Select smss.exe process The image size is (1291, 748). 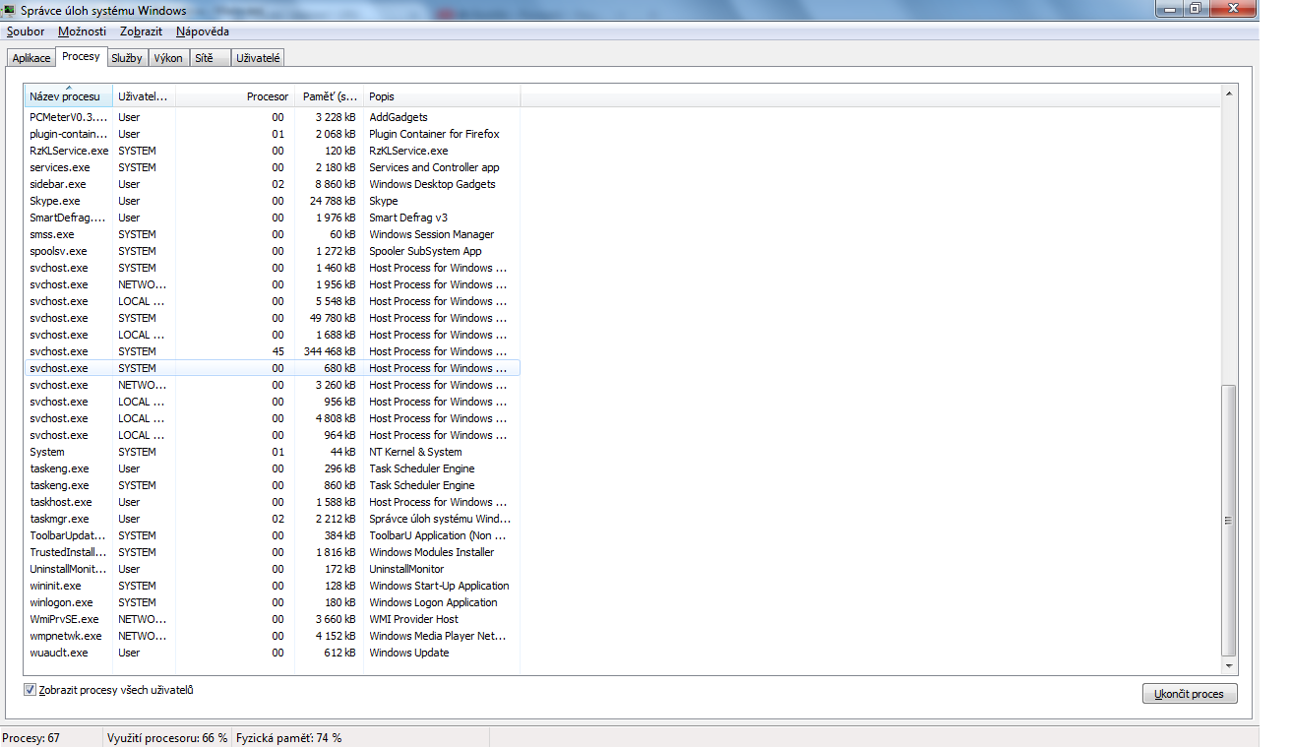pyautogui.click(x=272, y=234)
